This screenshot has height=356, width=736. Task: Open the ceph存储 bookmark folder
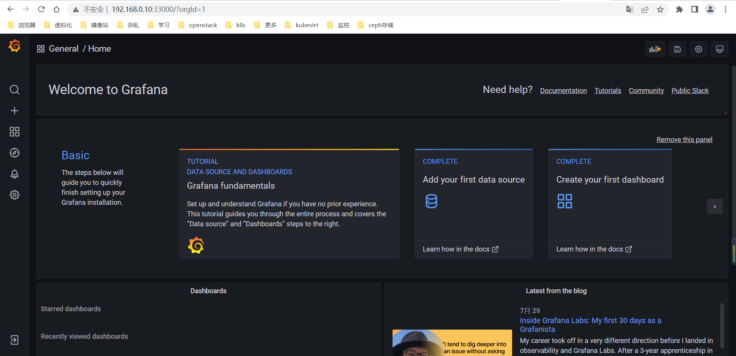point(376,25)
